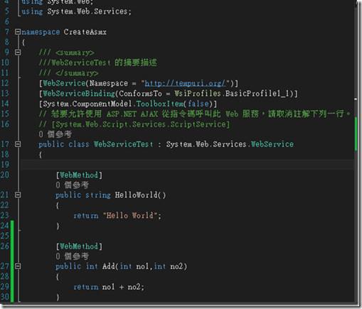Click the ASP.NET AJAX comment on line 15

pos(194,114)
